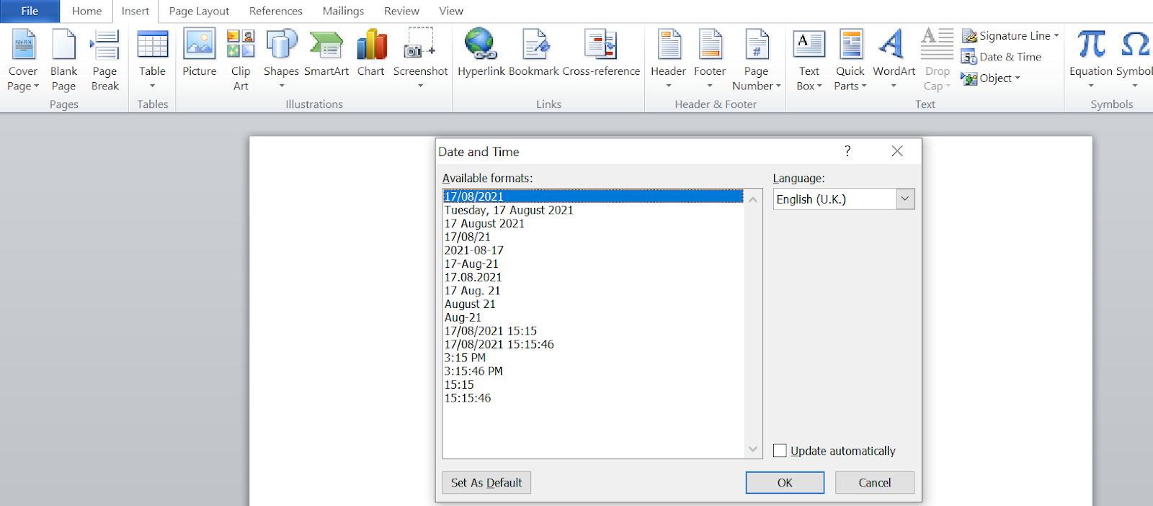This screenshot has height=506, width=1153.
Task: Add a Bookmark
Action: (x=534, y=53)
